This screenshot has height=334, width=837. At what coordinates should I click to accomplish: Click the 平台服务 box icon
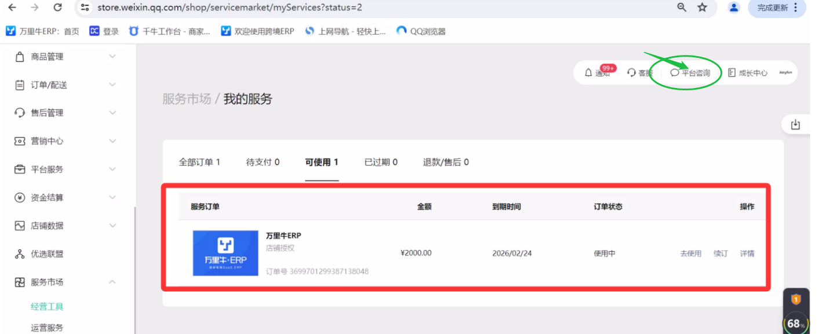click(x=20, y=170)
